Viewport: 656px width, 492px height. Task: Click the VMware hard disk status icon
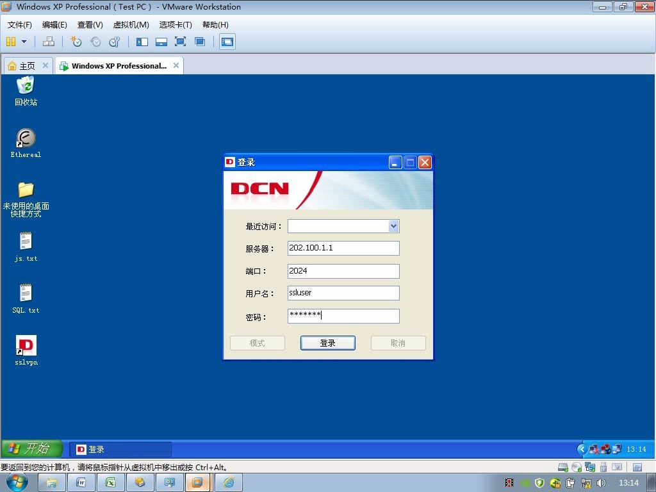point(563,467)
